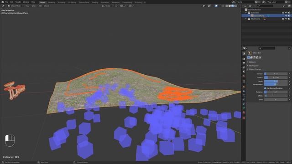This screenshot has width=292, height=164.
Task: Open the Particles properties tab
Action: click(244, 95)
